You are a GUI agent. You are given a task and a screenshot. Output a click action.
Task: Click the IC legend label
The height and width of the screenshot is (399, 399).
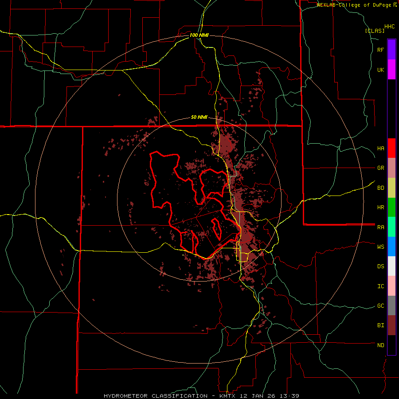click(380, 286)
